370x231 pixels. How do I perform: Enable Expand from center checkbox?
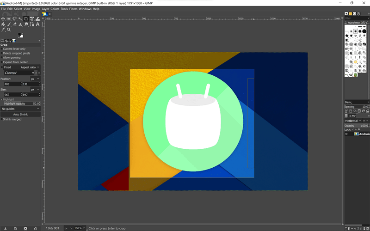2,62
